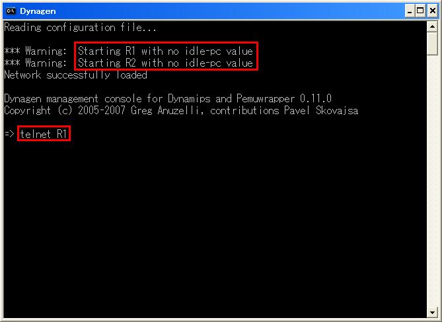Minimize the Dynagen console window
This screenshot has width=442, height=322.
[x=410, y=11]
